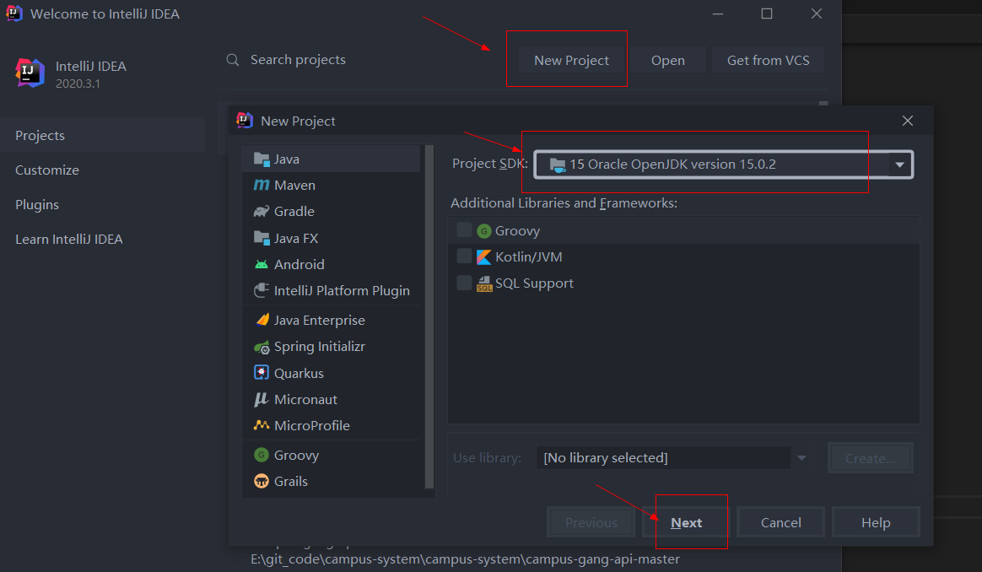Click the Micronaut mu icon

coord(262,400)
